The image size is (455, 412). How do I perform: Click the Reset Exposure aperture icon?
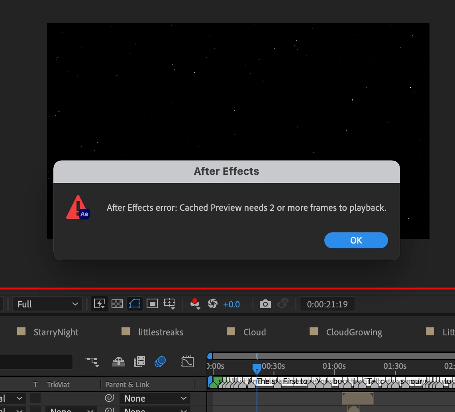213,304
